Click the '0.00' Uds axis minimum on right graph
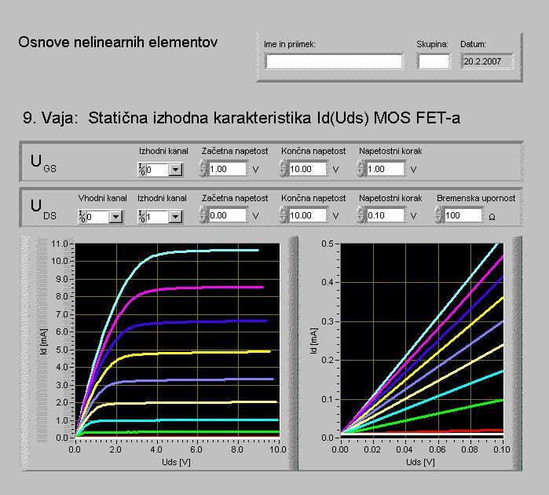 click(340, 449)
